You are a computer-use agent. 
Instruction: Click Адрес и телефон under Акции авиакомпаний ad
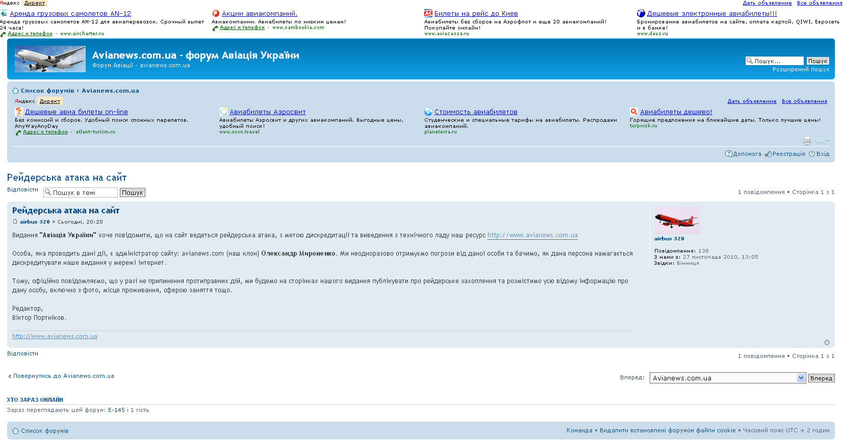coord(242,27)
